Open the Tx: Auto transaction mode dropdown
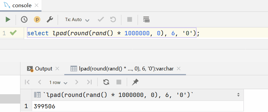Screen dimensions: 268x112 coord(77,20)
